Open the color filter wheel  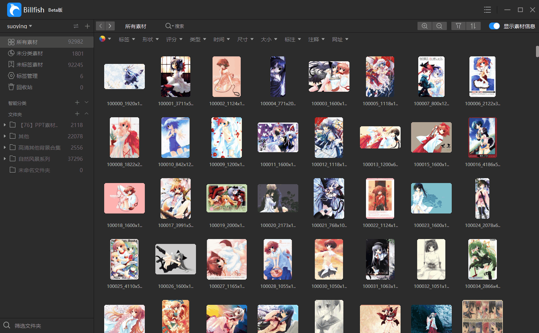pyautogui.click(x=102, y=39)
